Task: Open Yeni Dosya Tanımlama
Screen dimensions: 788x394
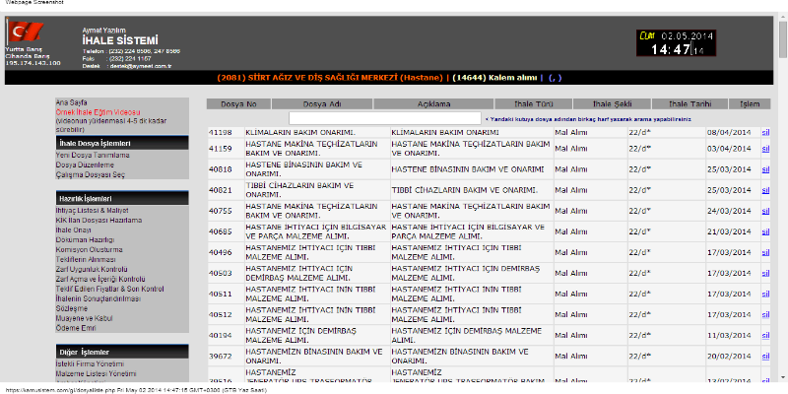Action: tap(93, 156)
